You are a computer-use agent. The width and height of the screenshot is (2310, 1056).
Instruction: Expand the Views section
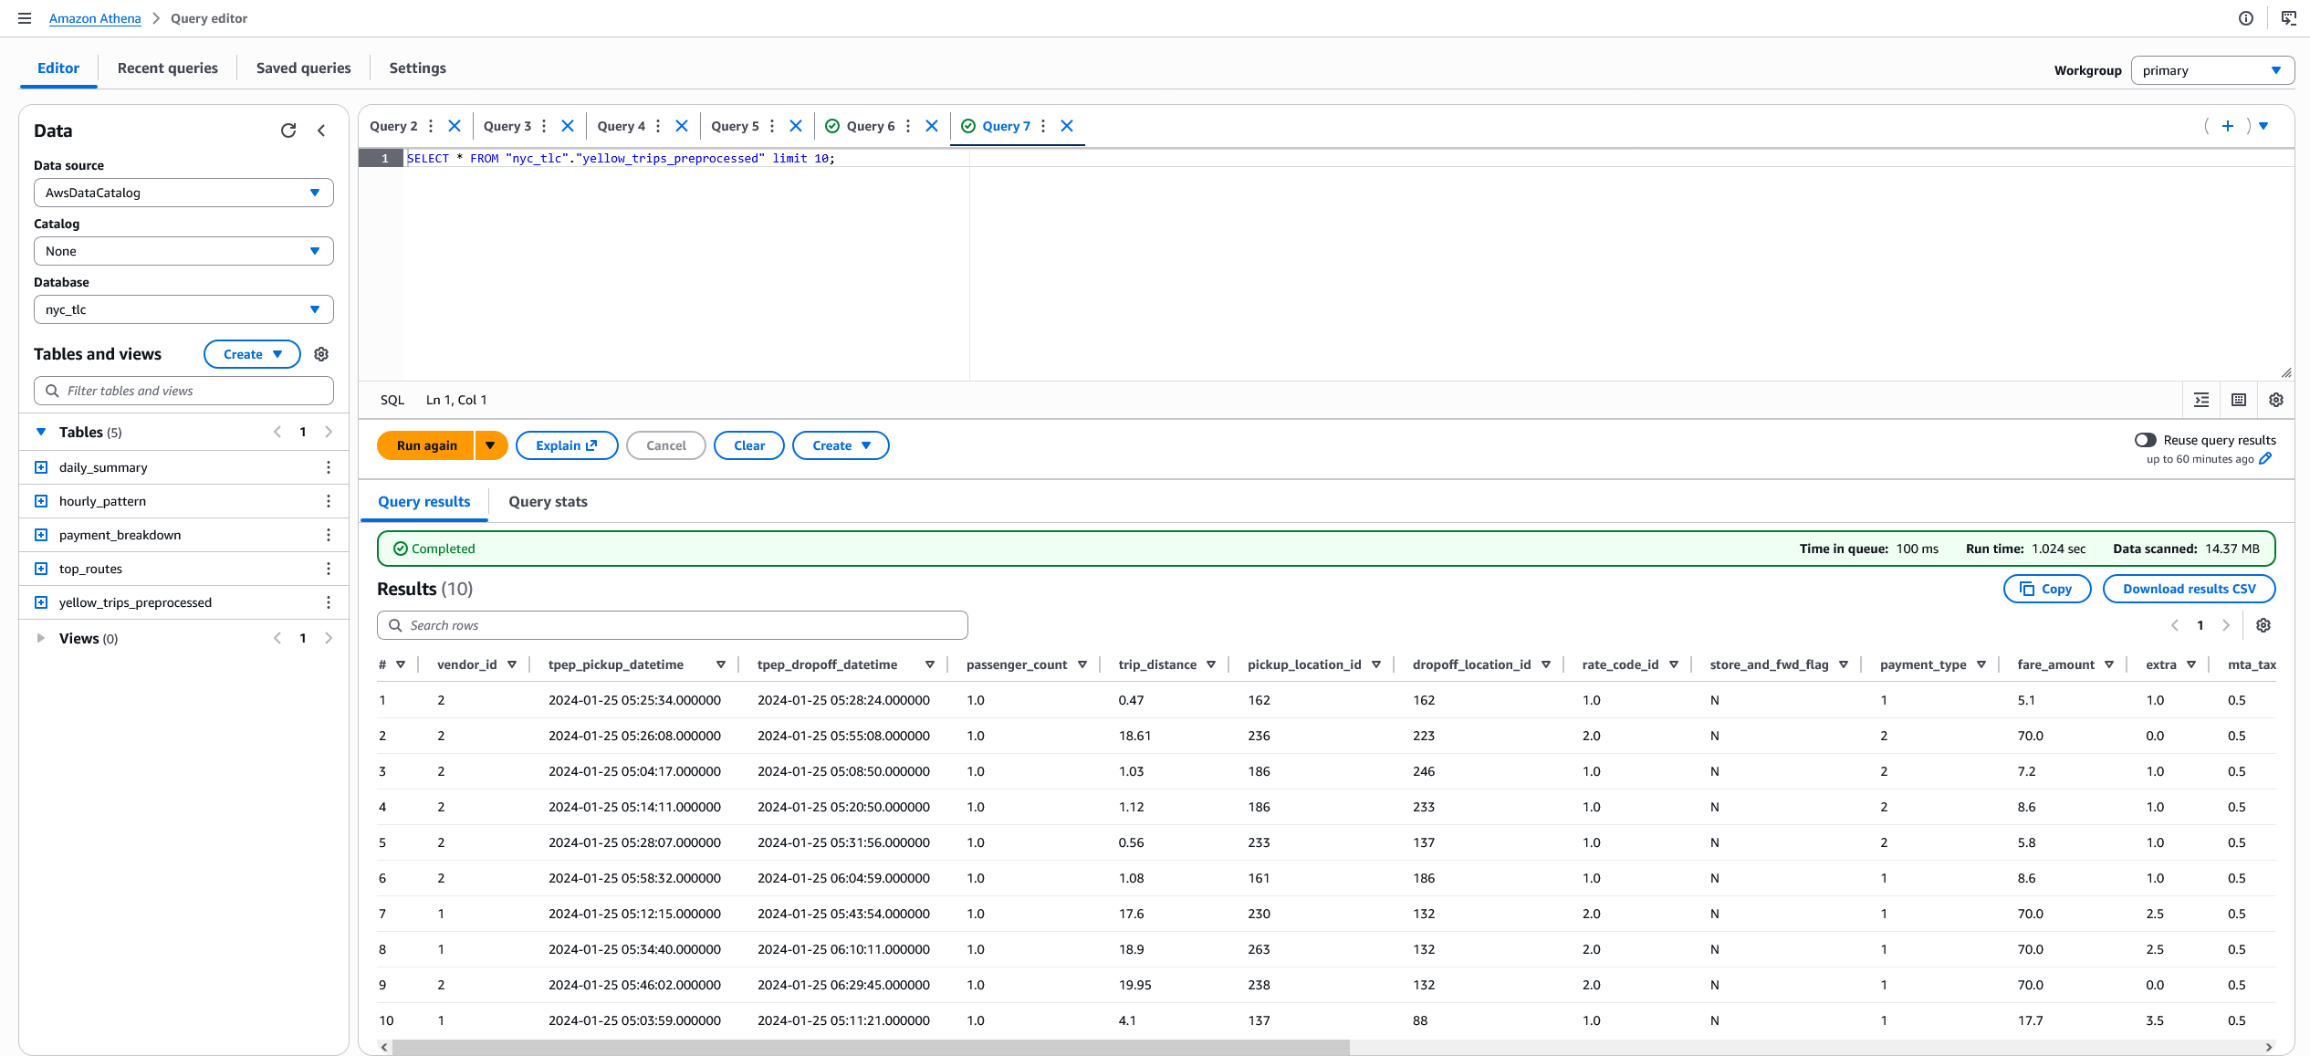[x=41, y=638]
